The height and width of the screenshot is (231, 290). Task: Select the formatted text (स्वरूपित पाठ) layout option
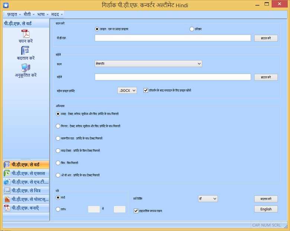[58, 138]
